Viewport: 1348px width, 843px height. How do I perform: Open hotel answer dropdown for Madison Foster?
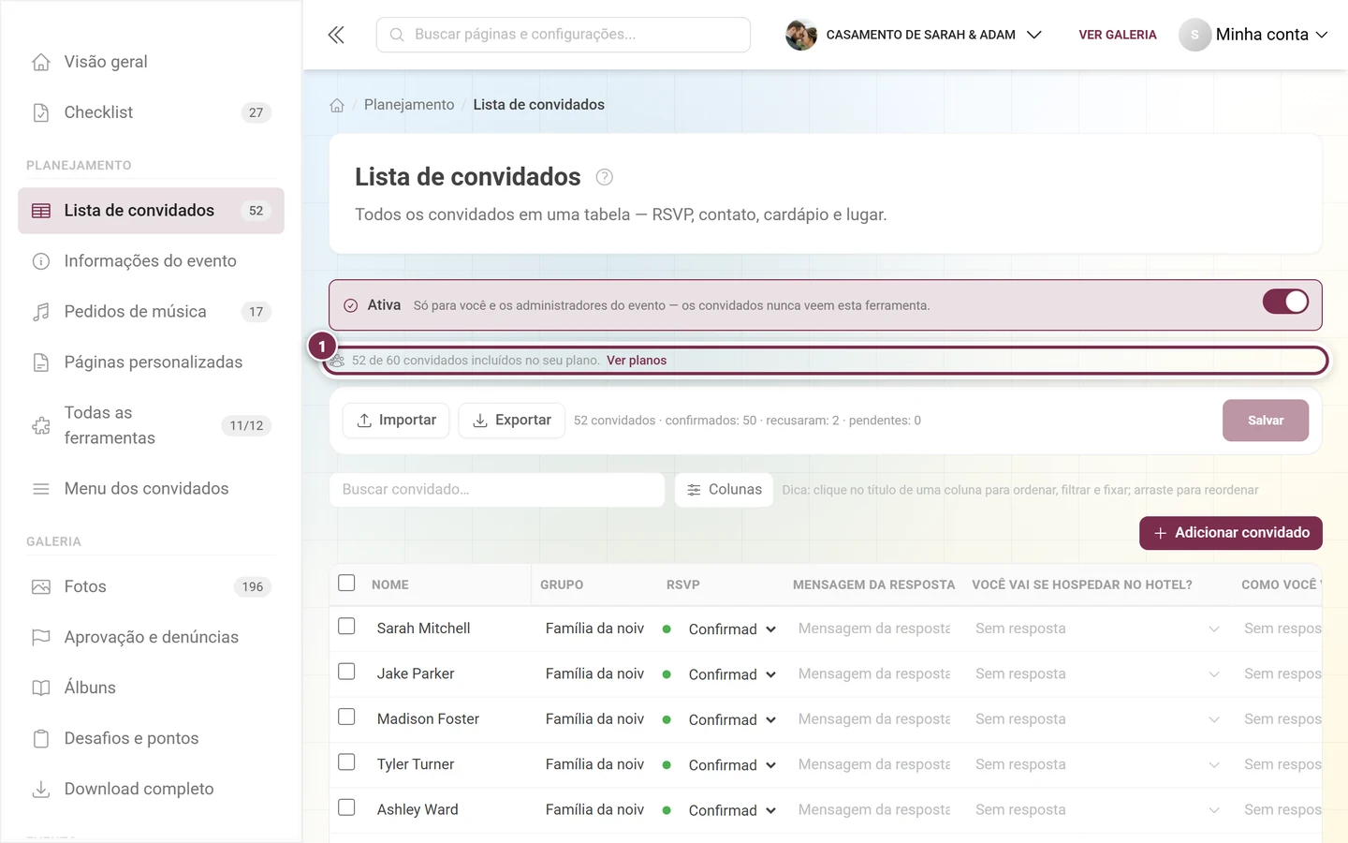1097,719
